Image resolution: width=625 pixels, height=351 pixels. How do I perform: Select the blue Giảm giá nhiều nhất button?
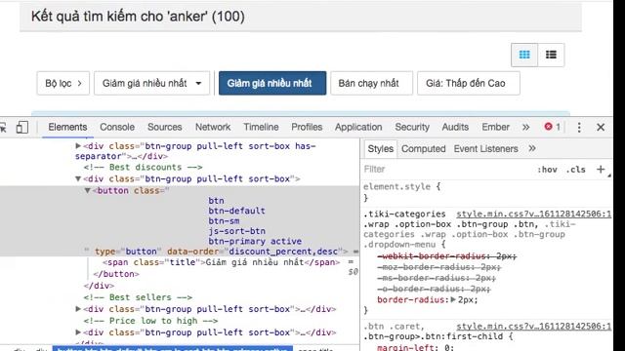272,83
